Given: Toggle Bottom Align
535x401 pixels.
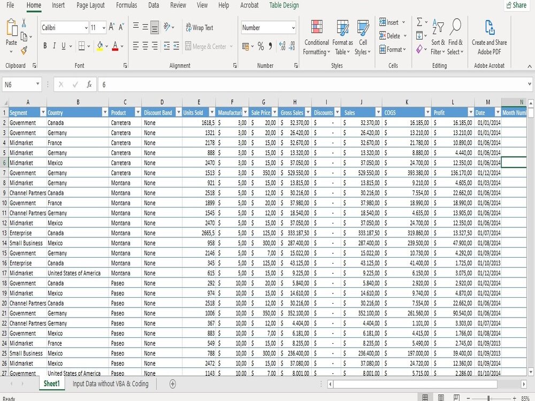Looking at the screenshot, I should pyautogui.click(x=155, y=27).
